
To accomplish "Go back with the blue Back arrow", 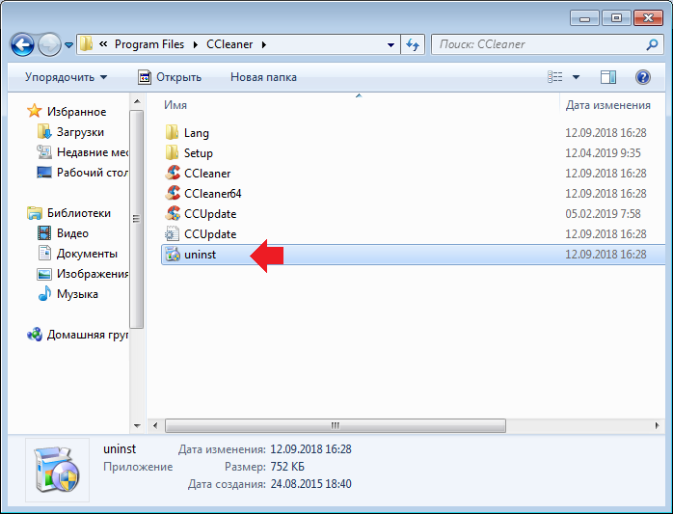I will point(22,44).
